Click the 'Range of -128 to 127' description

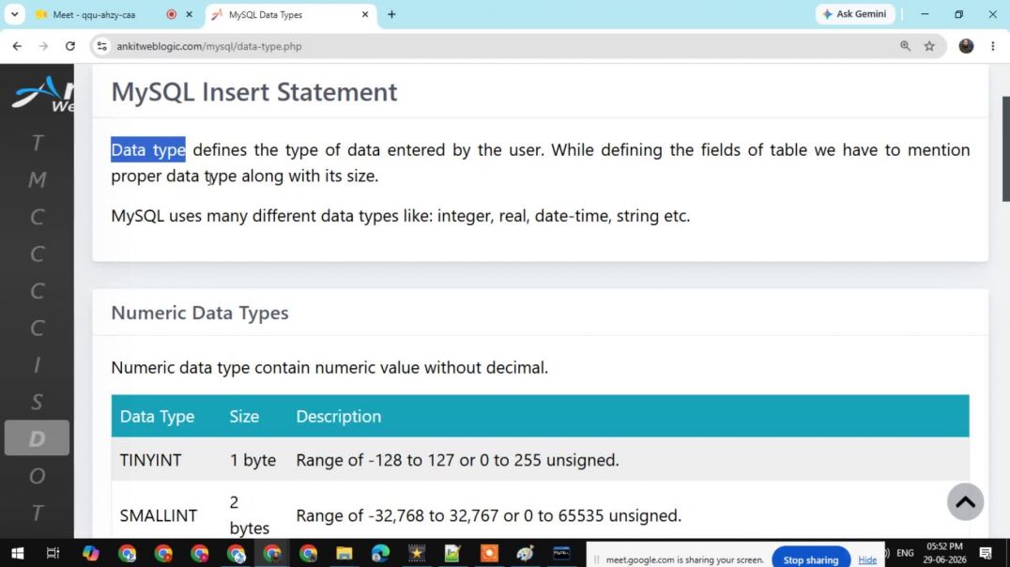pyautogui.click(x=457, y=460)
